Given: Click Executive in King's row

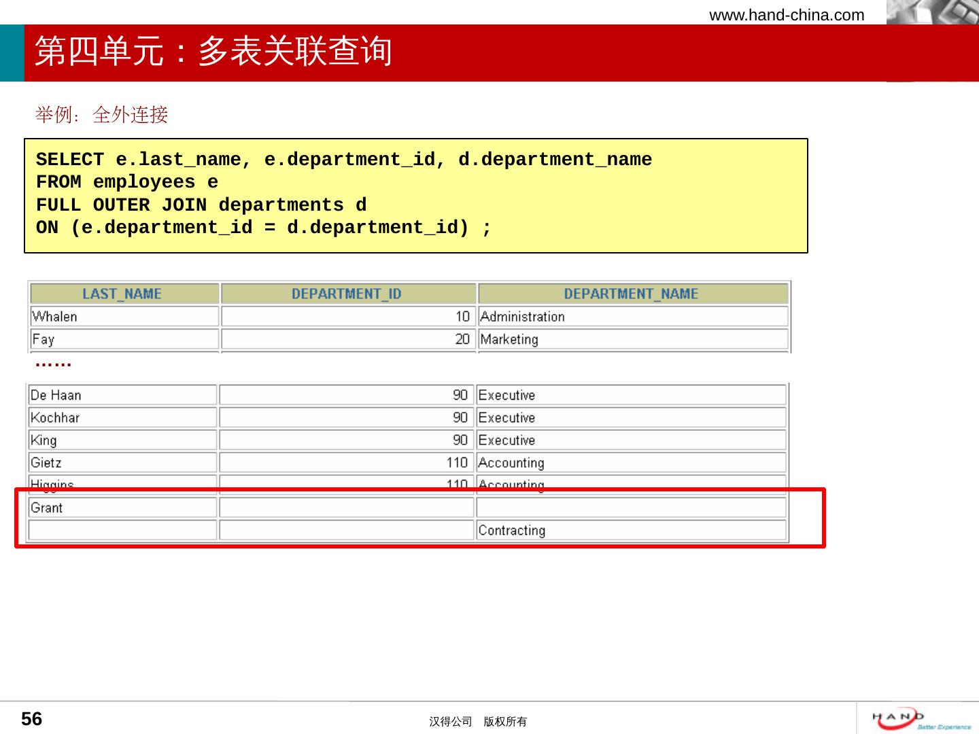Looking at the screenshot, I should pos(631,440).
